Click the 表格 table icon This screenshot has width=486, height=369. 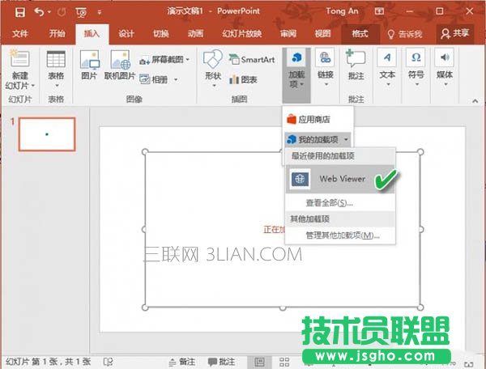click(x=56, y=59)
